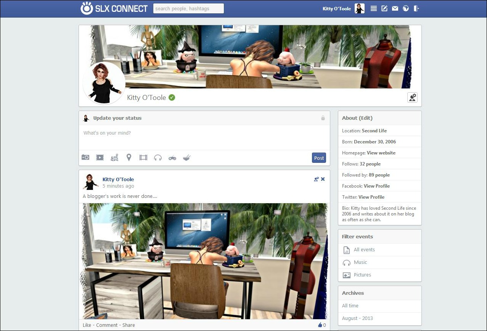Click the food bowl icon in status toolbar
Screen dimensions: 487x331
pos(186,157)
